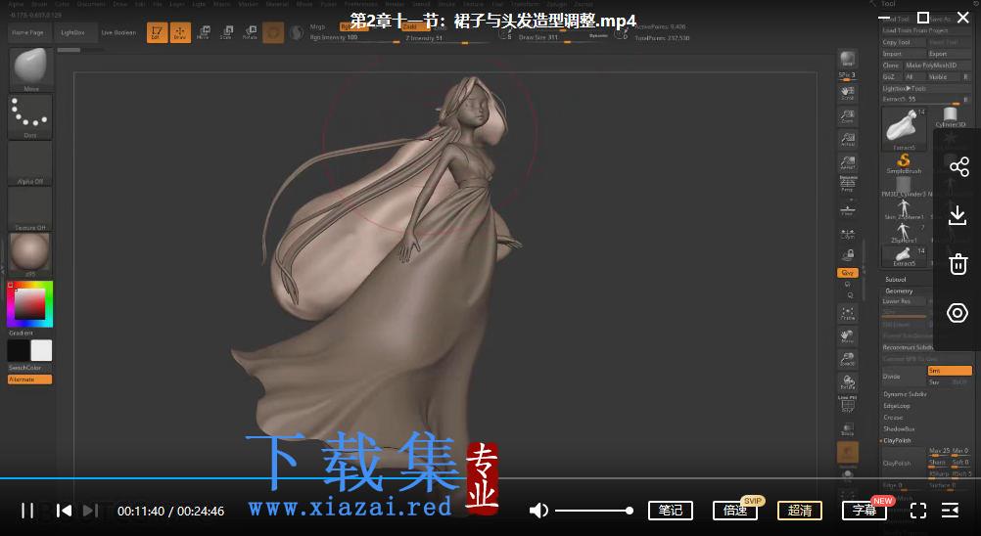Toggle the orange gizmo 3D icon

273,32
